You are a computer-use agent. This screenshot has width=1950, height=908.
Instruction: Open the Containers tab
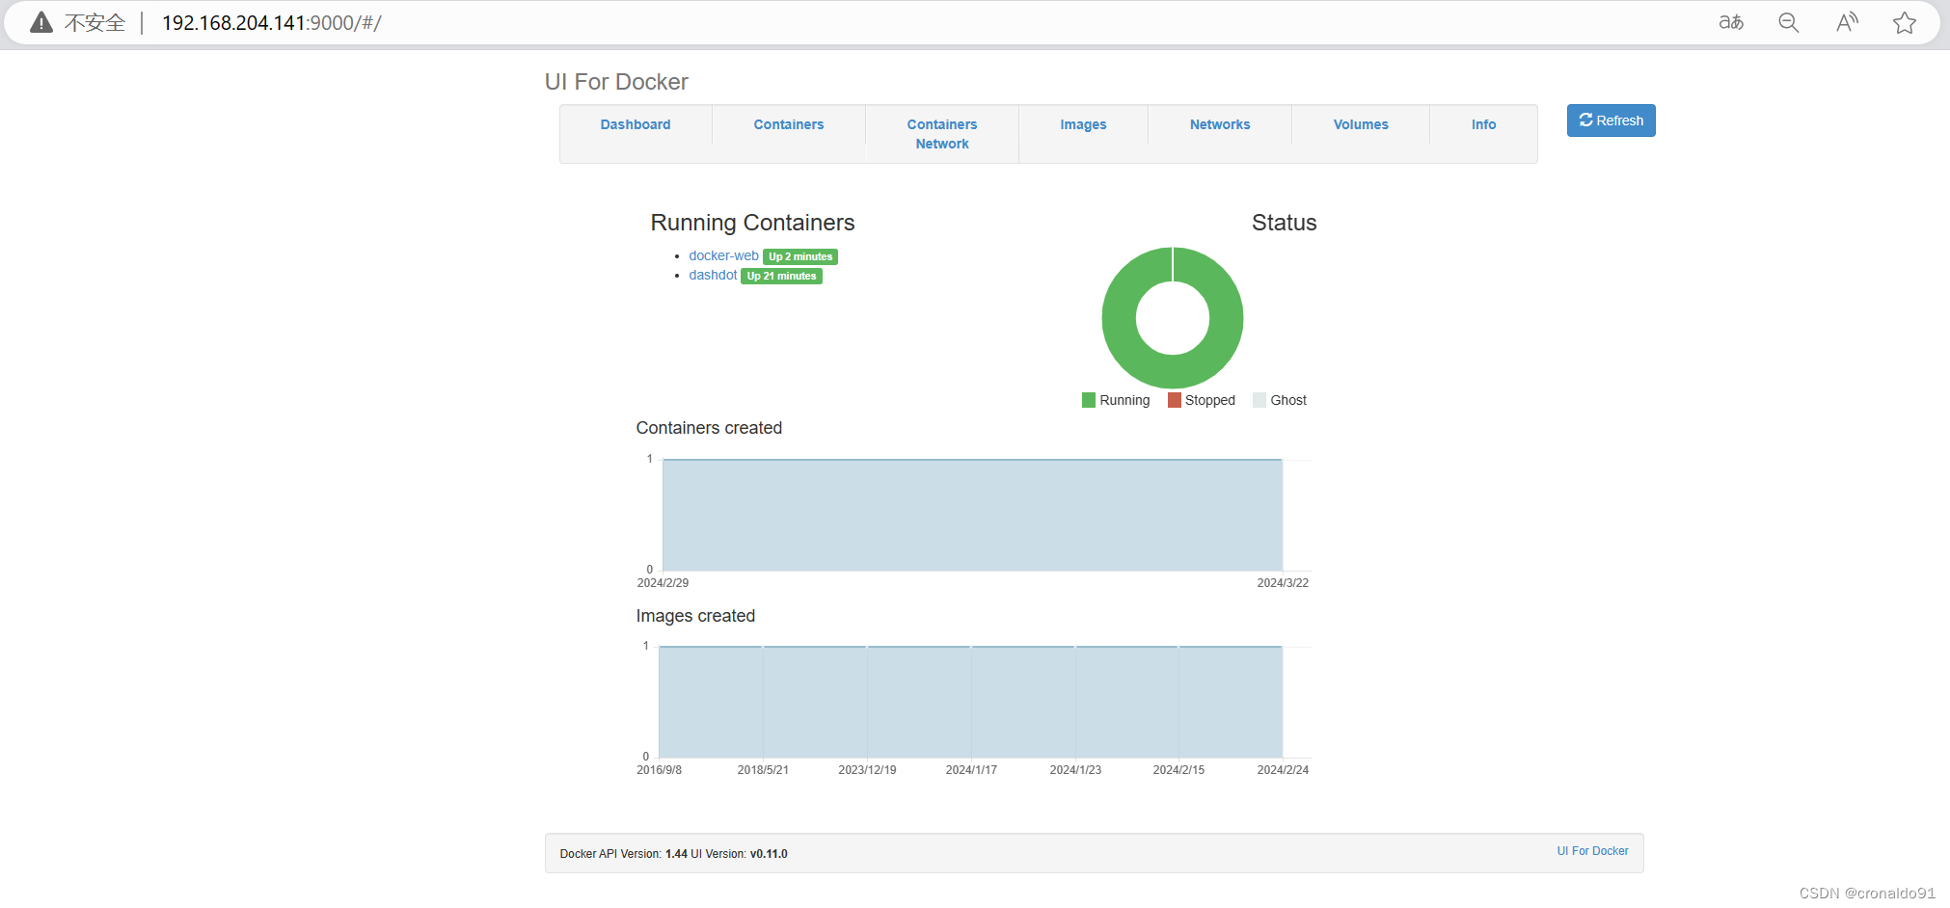coord(788,124)
